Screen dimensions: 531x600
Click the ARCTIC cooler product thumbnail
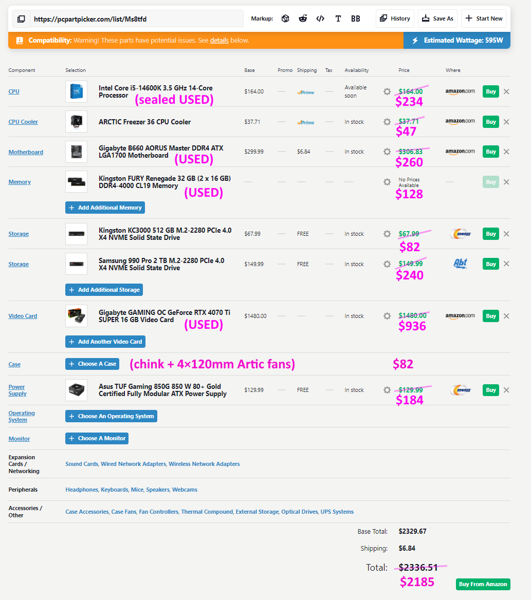(76, 122)
